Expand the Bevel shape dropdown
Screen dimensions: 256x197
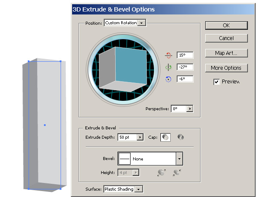[x=179, y=159]
